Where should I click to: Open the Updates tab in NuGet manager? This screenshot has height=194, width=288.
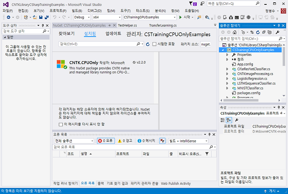pyautogui.click(x=113, y=34)
